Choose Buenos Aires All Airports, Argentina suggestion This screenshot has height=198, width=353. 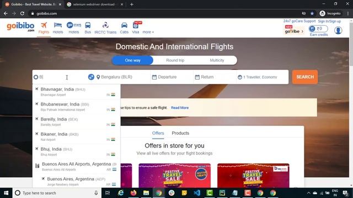76,166
